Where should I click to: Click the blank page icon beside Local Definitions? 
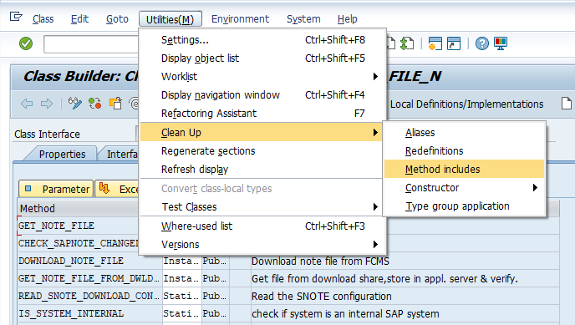click(566, 104)
